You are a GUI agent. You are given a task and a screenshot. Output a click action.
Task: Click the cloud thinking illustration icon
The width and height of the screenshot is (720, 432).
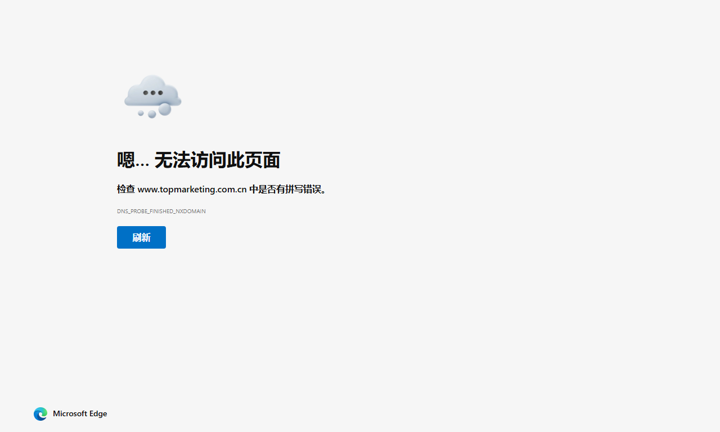coord(153,96)
